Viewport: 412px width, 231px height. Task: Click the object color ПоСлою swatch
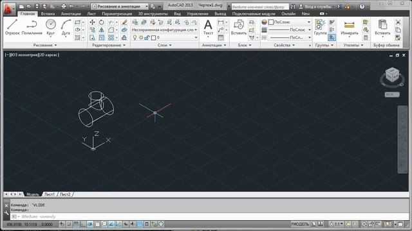tap(271, 22)
